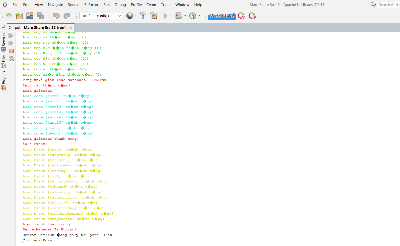The width and height of the screenshot is (400, 246).
Task: Click the memory usage bar to collect garbage
Action: pyautogui.click(x=222, y=16)
